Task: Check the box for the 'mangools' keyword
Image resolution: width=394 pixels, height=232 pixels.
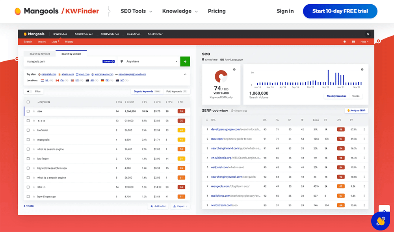Action: [x=28, y=140]
